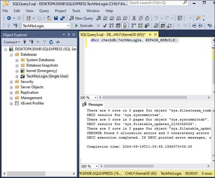Click the Change Connection icon
The width and height of the screenshot is (215, 178).
(x=16, y=26)
